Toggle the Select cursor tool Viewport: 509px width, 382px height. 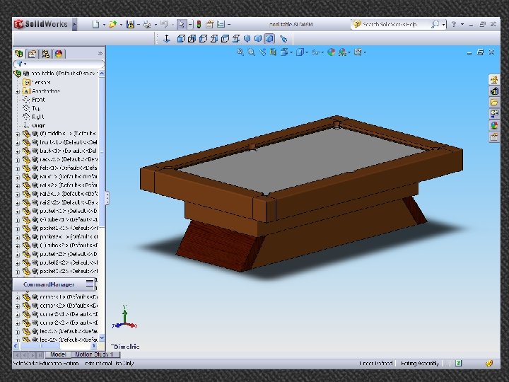tap(181, 24)
